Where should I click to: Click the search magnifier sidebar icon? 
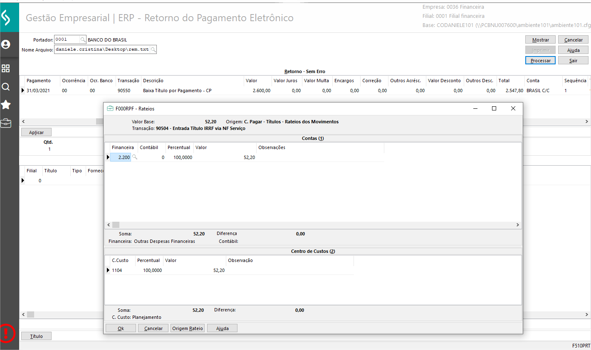click(x=6, y=87)
